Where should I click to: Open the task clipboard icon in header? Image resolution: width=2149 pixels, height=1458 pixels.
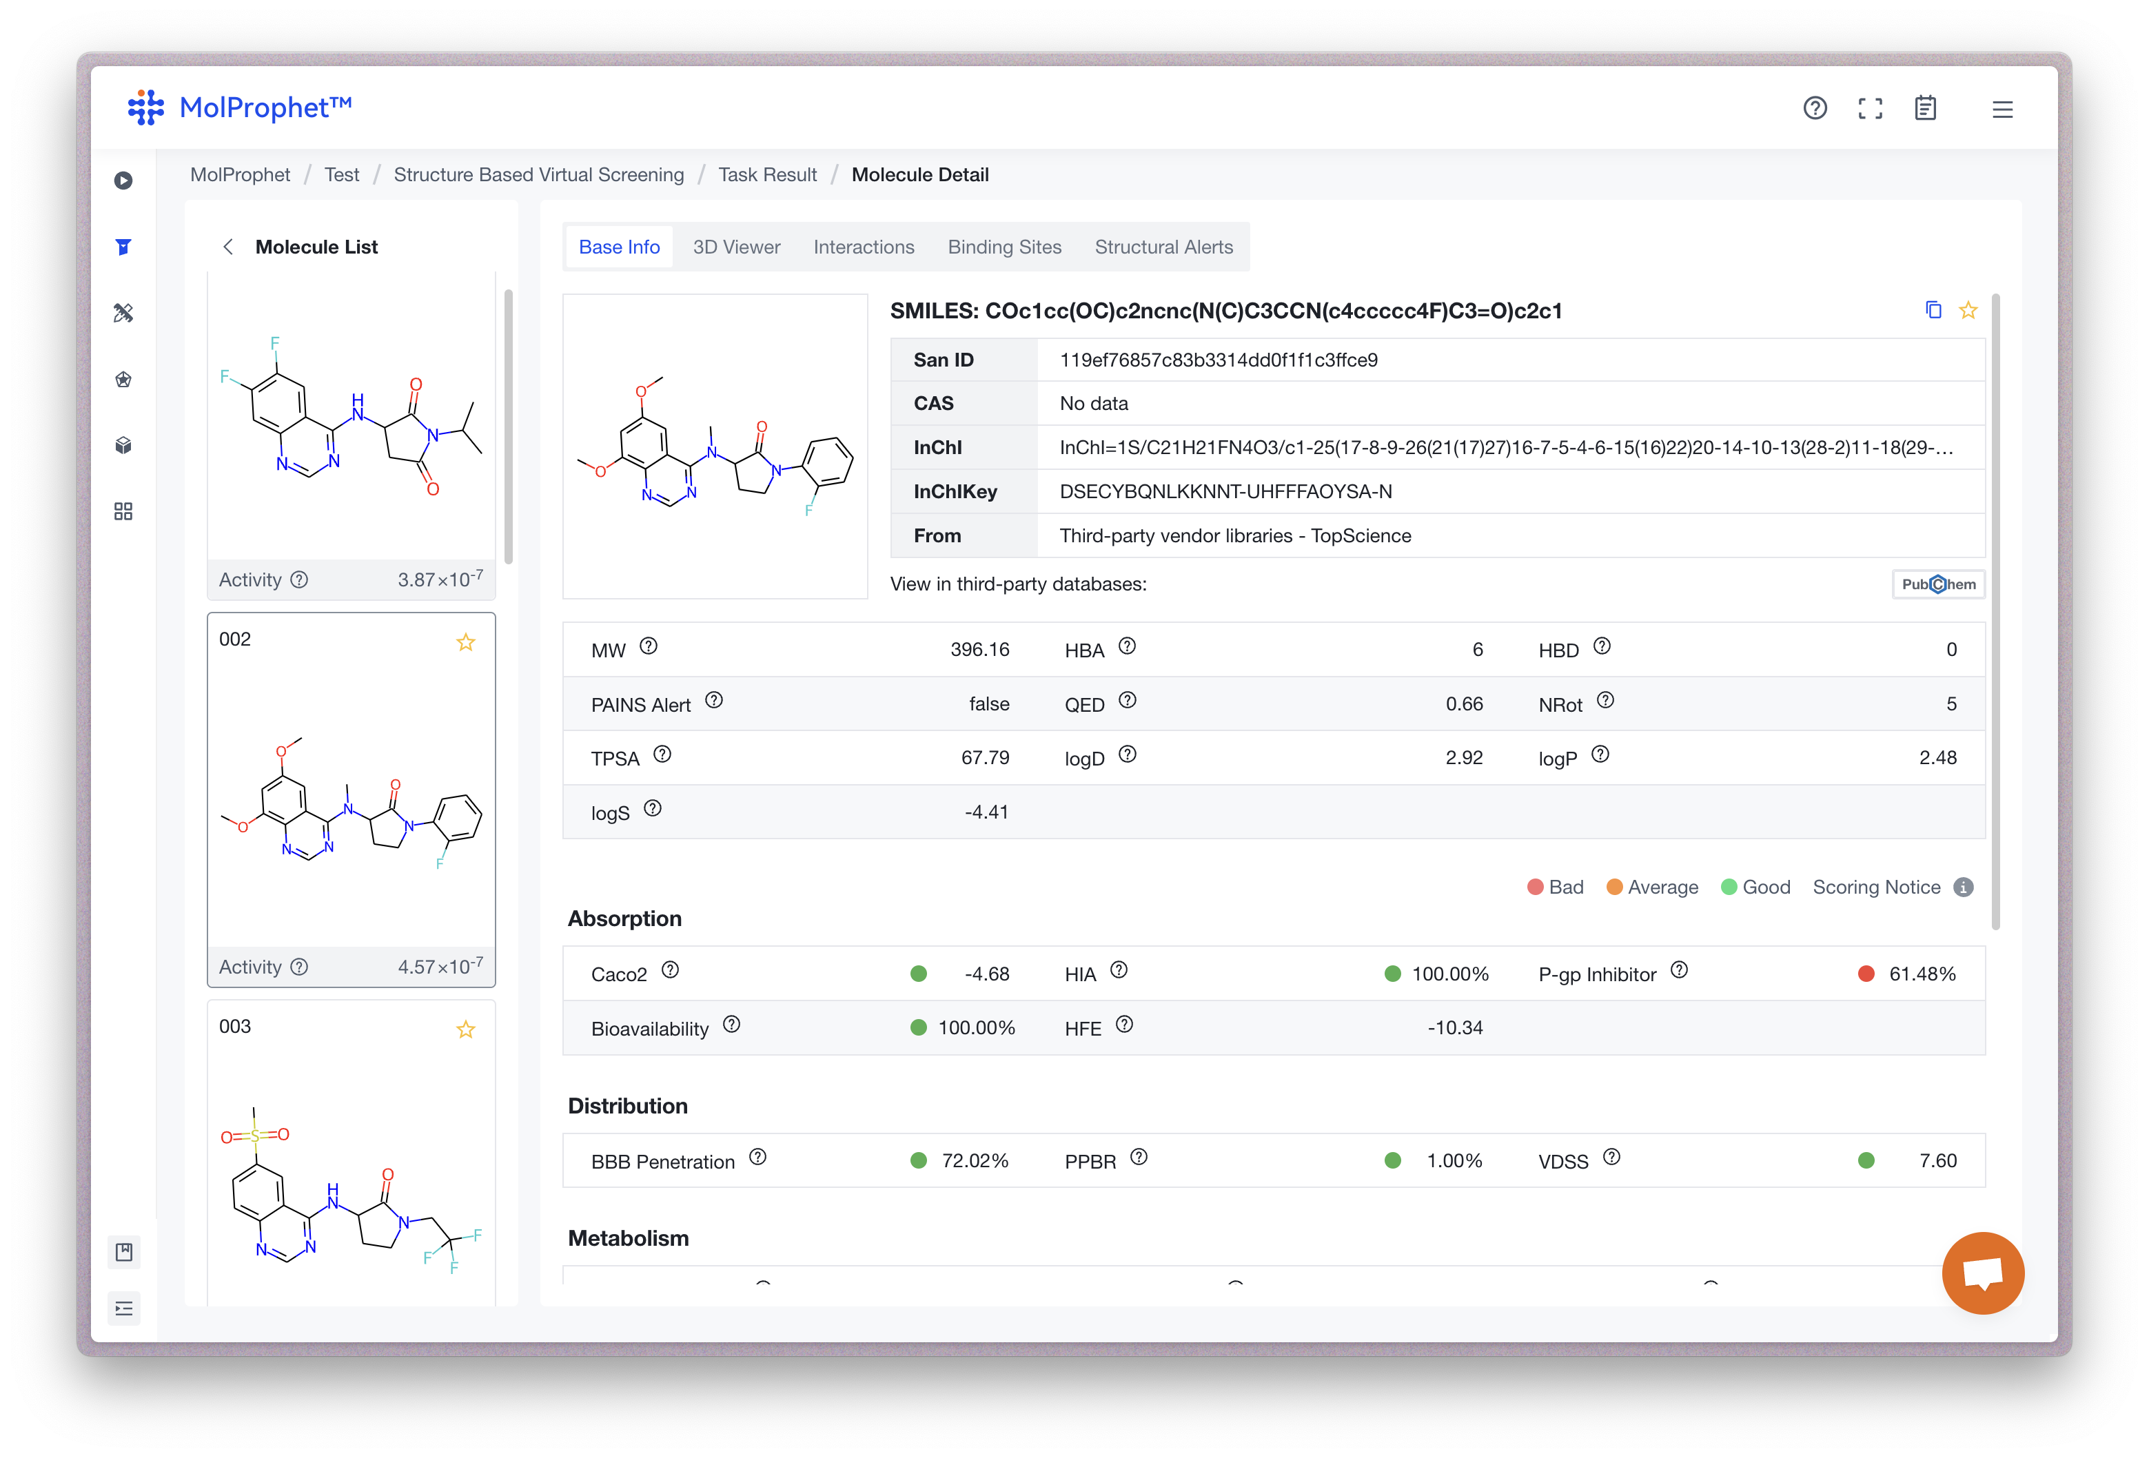tap(1925, 108)
